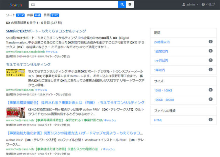220x157 pixels.
Task: Open ちえてらすコンサルティング result title
Action: (28, 65)
